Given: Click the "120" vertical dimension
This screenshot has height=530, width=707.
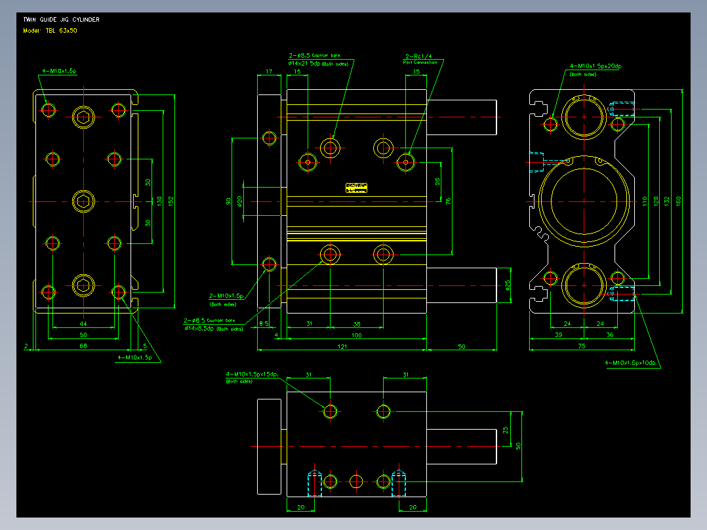Looking at the screenshot, I should pos(656,201).
